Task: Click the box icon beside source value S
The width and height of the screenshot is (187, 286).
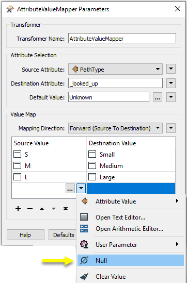Action: (x=18, y=154)
